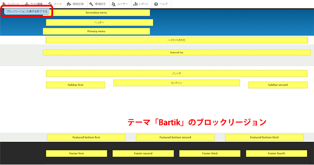Screen dimensions: 314x165
Task: Select the Footer first region
Action: tap(76, 154)
